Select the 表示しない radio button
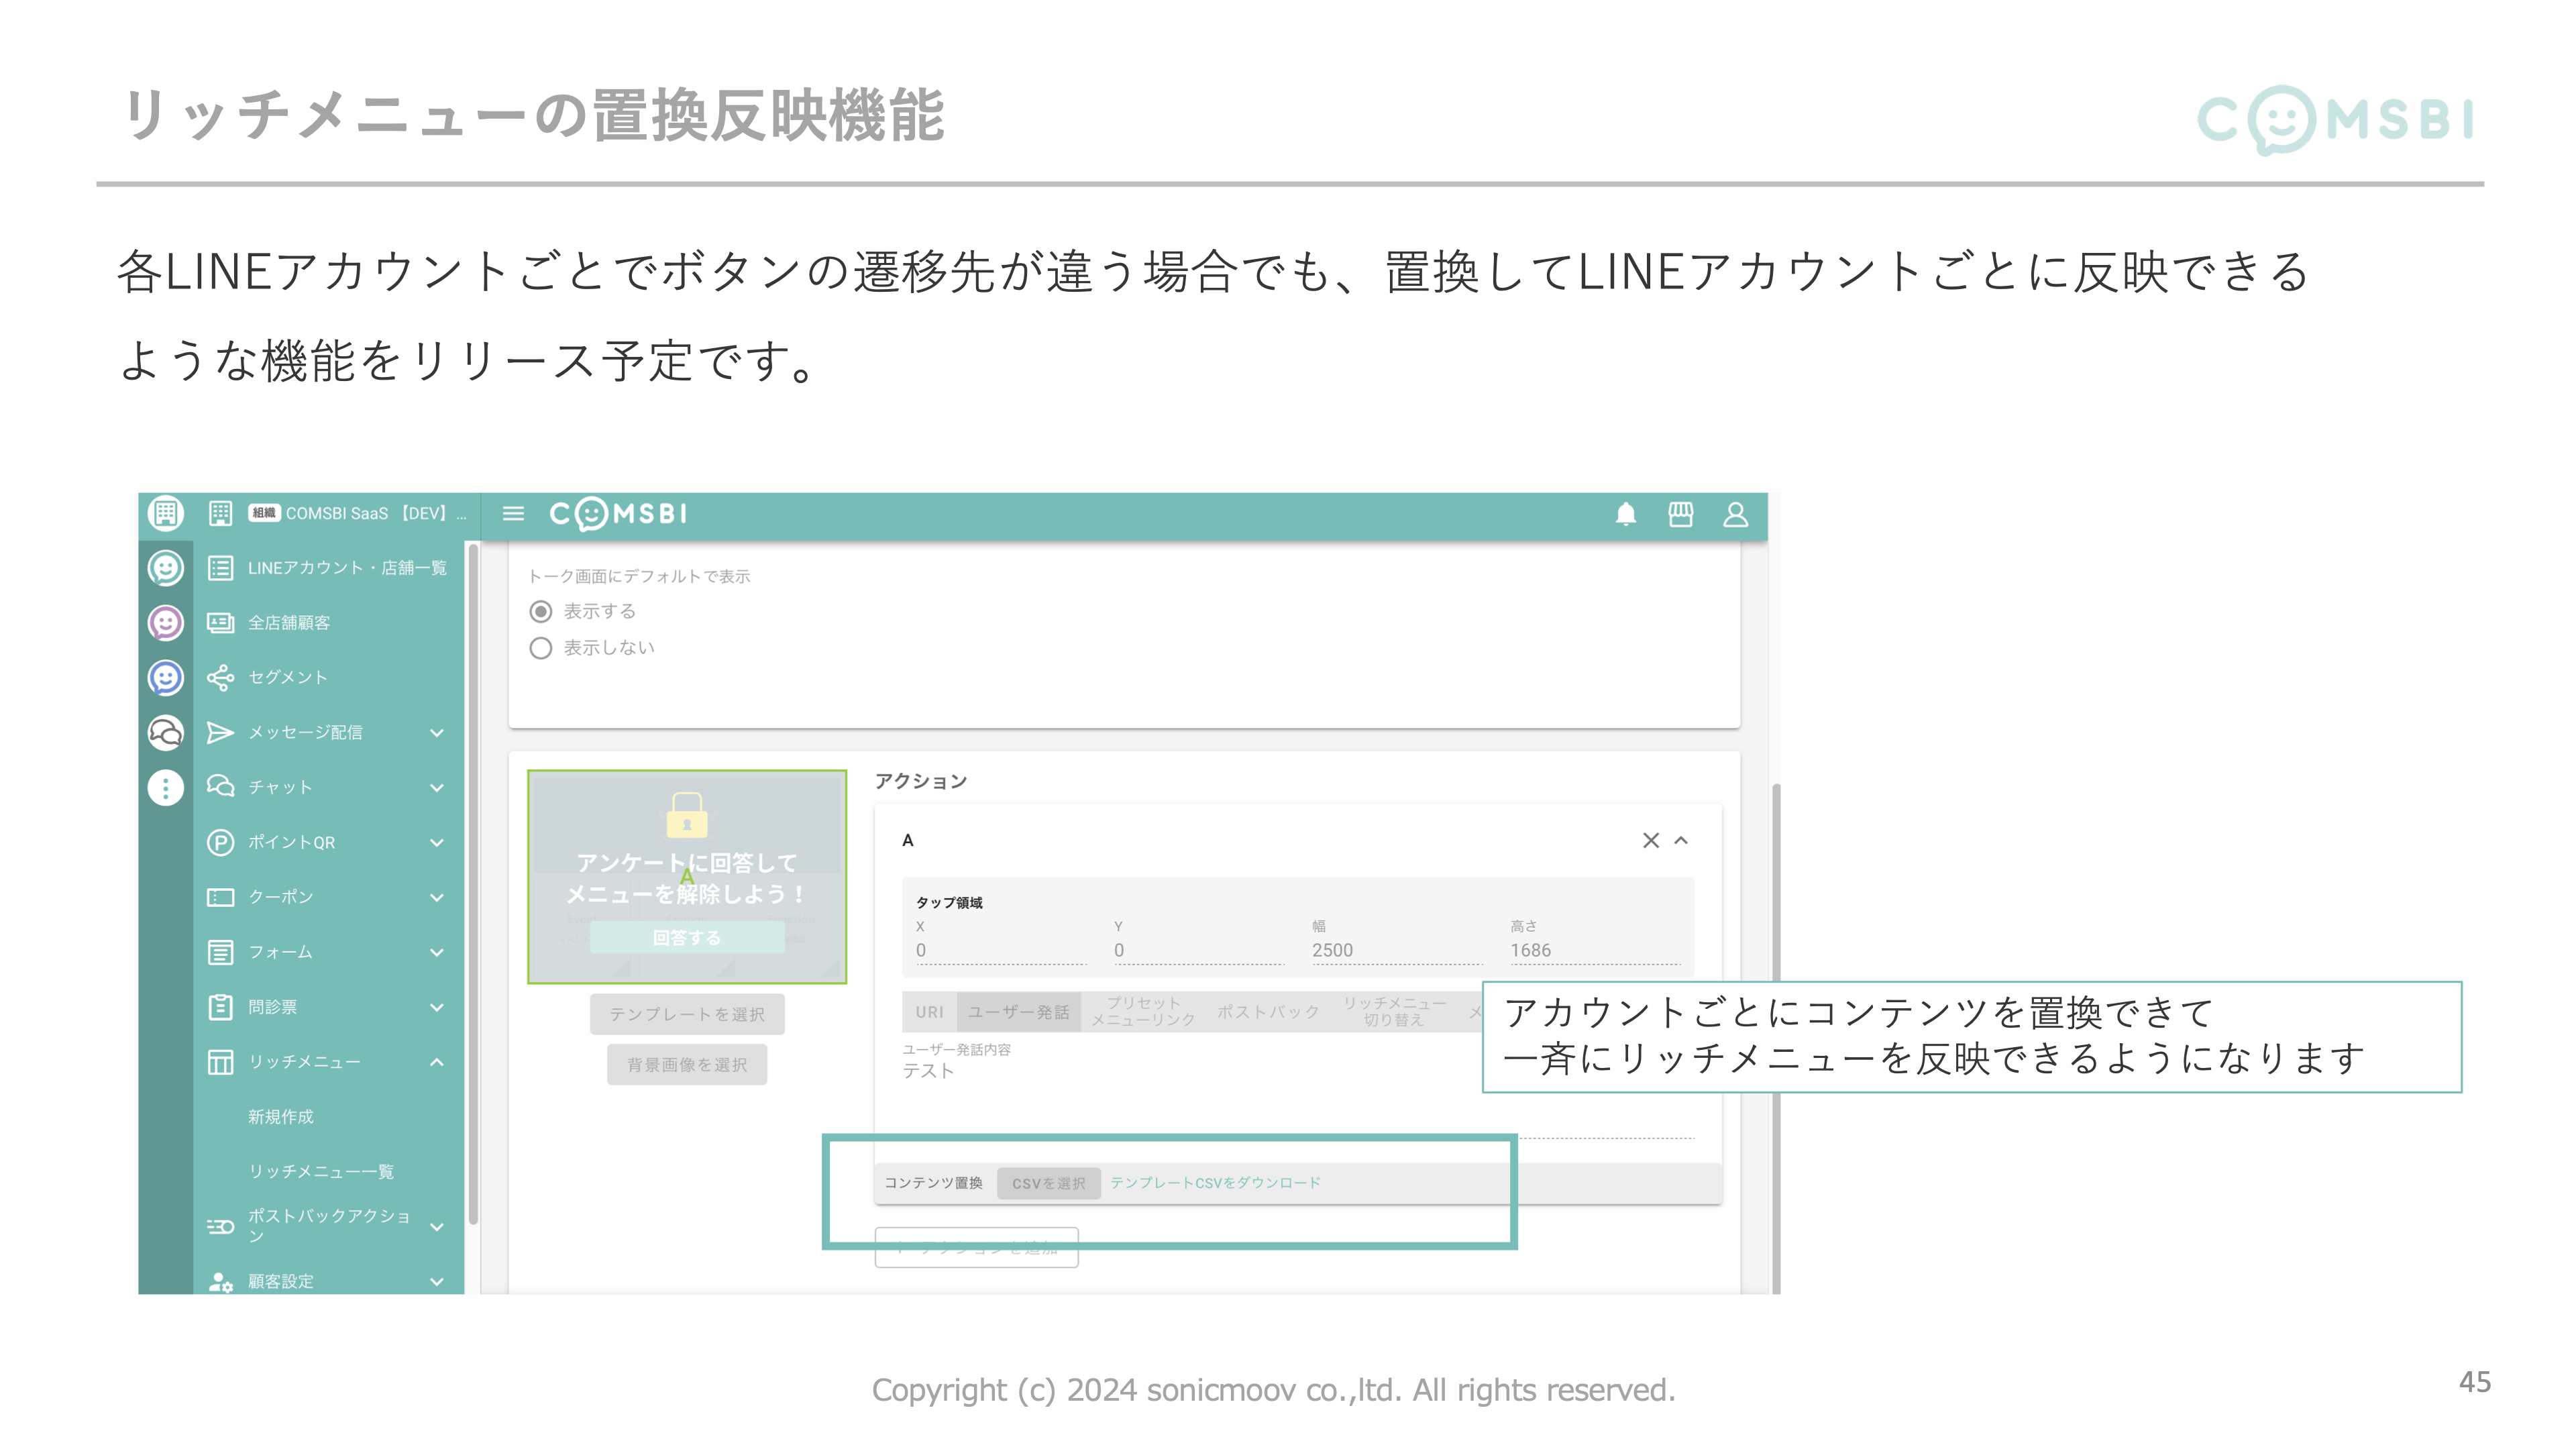Screen dimensions: 2576x1449 [541, 648]
